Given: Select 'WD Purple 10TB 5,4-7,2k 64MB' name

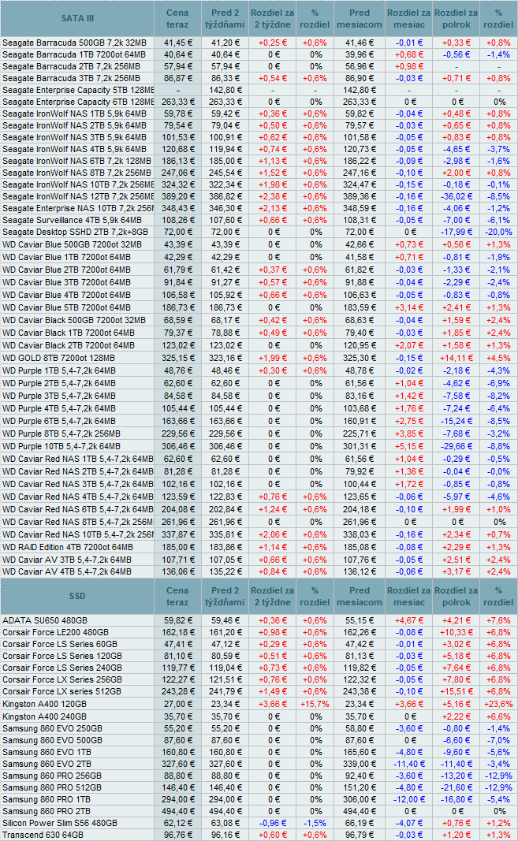Looking at the screenshot, I should pyautogui.click(x=61, y=446).
